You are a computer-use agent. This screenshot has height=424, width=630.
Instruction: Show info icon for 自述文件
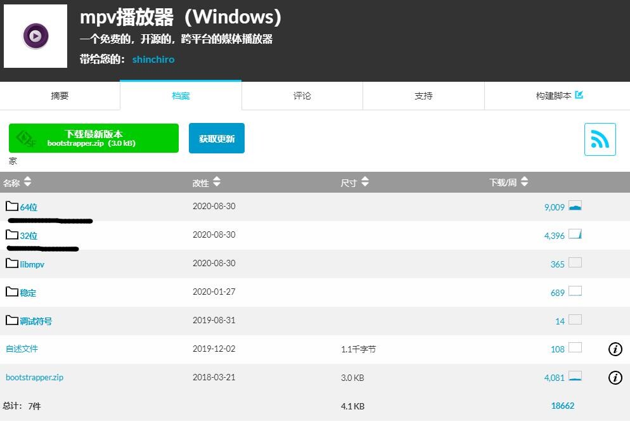(615, 349)
